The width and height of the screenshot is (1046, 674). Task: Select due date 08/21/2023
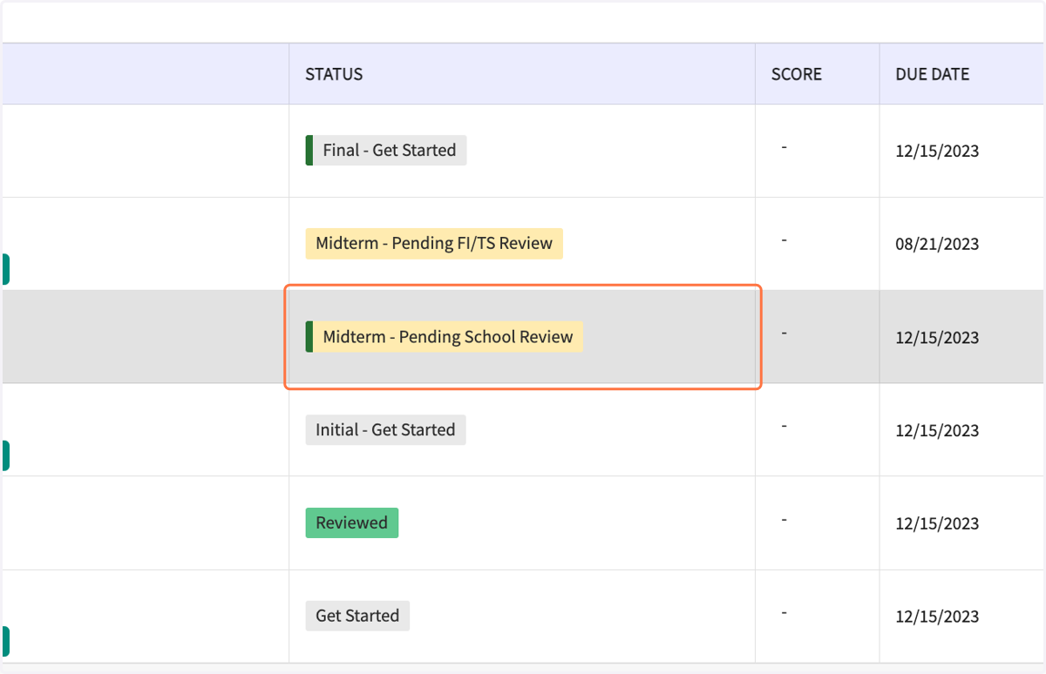click(x=937, y=244)
